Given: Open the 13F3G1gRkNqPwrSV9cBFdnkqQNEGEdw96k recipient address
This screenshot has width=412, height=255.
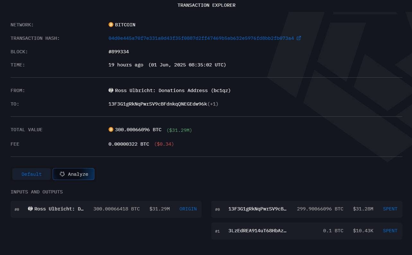Looking at the screenshot, I should [158, 104].
